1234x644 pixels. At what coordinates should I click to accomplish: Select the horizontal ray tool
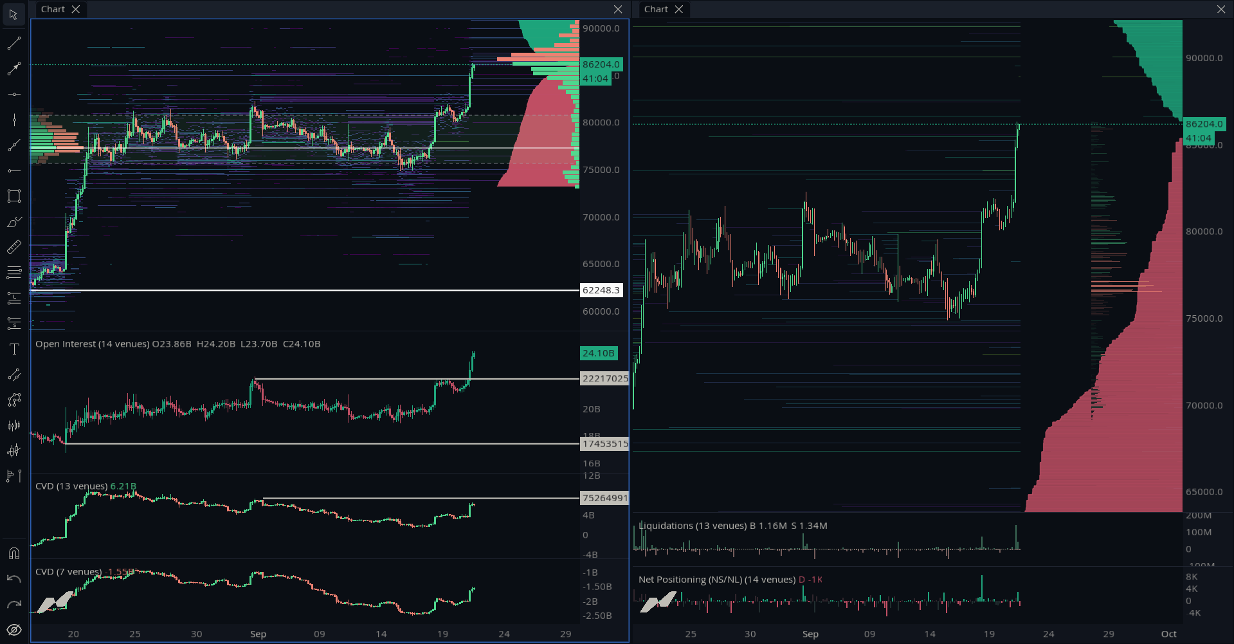point(14,170)
